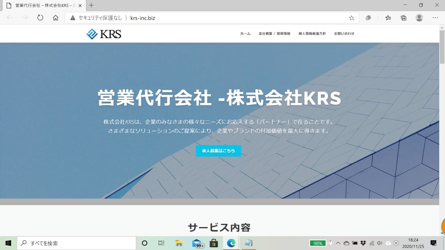Open the user profile avatar

(419, 18)
